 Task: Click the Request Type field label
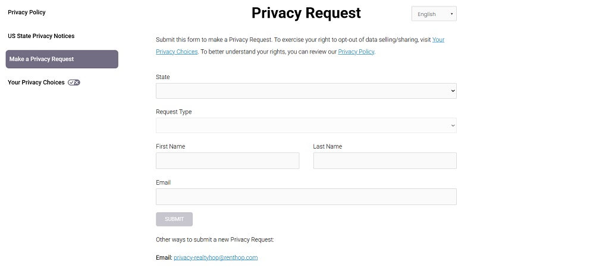coord(174,112)
